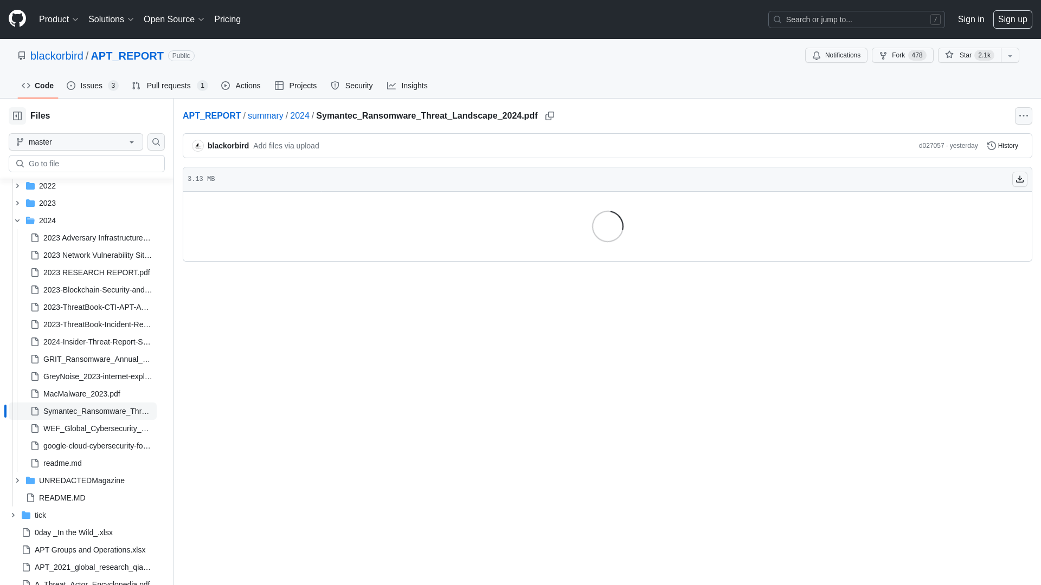Screen dimensions: 1041x585
Task: Copy the file path icon
Action: [550, 116]
